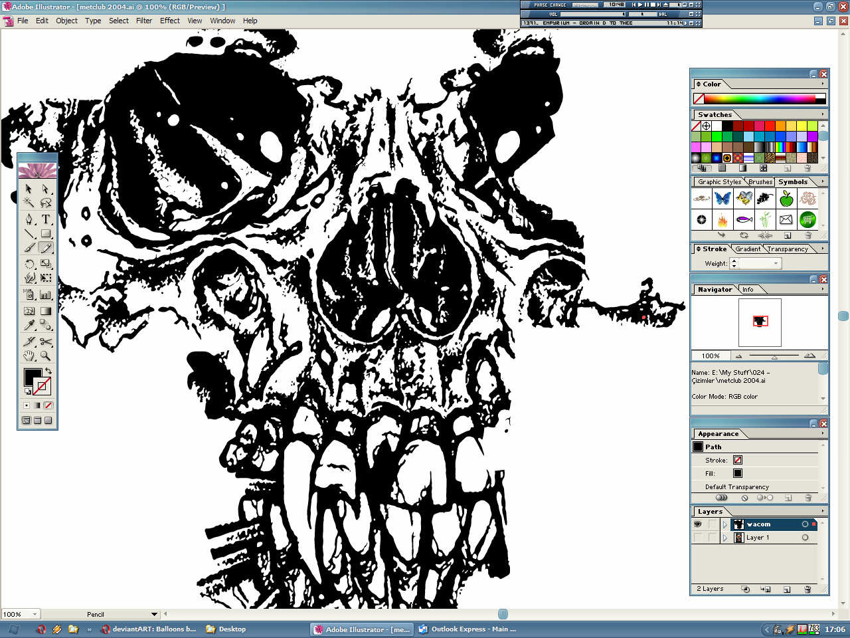Select the Gradient tool in toolbox
The height and width of the screenshot is (638, 850).
click(46, 310)
